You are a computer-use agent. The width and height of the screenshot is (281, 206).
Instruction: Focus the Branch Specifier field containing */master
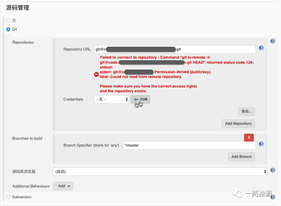pos(189,145)
